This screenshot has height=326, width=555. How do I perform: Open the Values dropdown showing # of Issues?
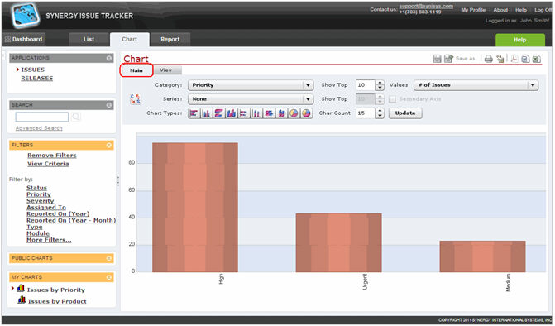click(x=476, y=85)
